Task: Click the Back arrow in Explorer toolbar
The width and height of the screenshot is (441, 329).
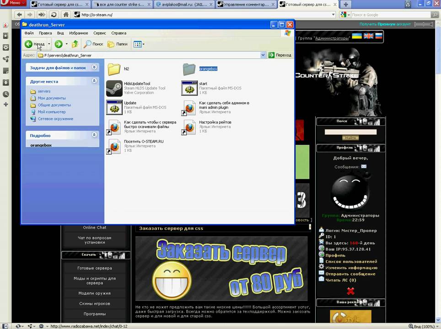Action: coord(28,44)
